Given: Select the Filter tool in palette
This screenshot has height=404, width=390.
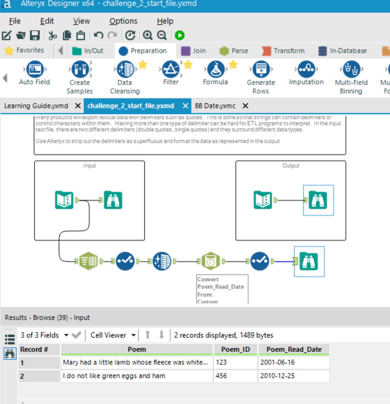Looking at the screenshot, I should tap(171, 73).
